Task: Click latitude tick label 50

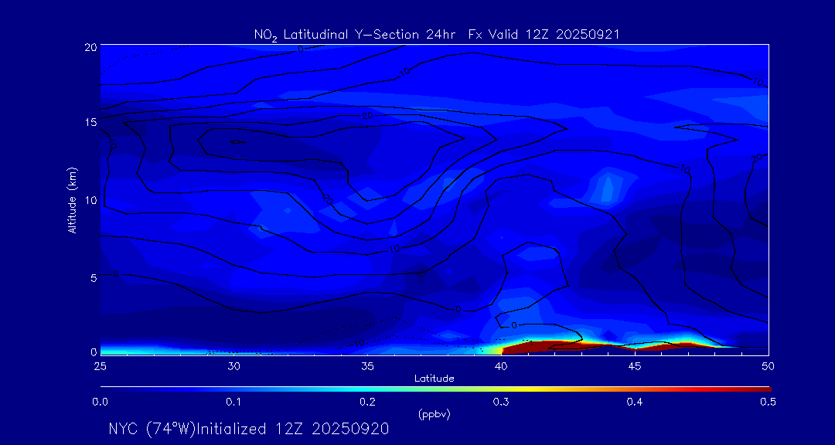Action: [769, 365]
